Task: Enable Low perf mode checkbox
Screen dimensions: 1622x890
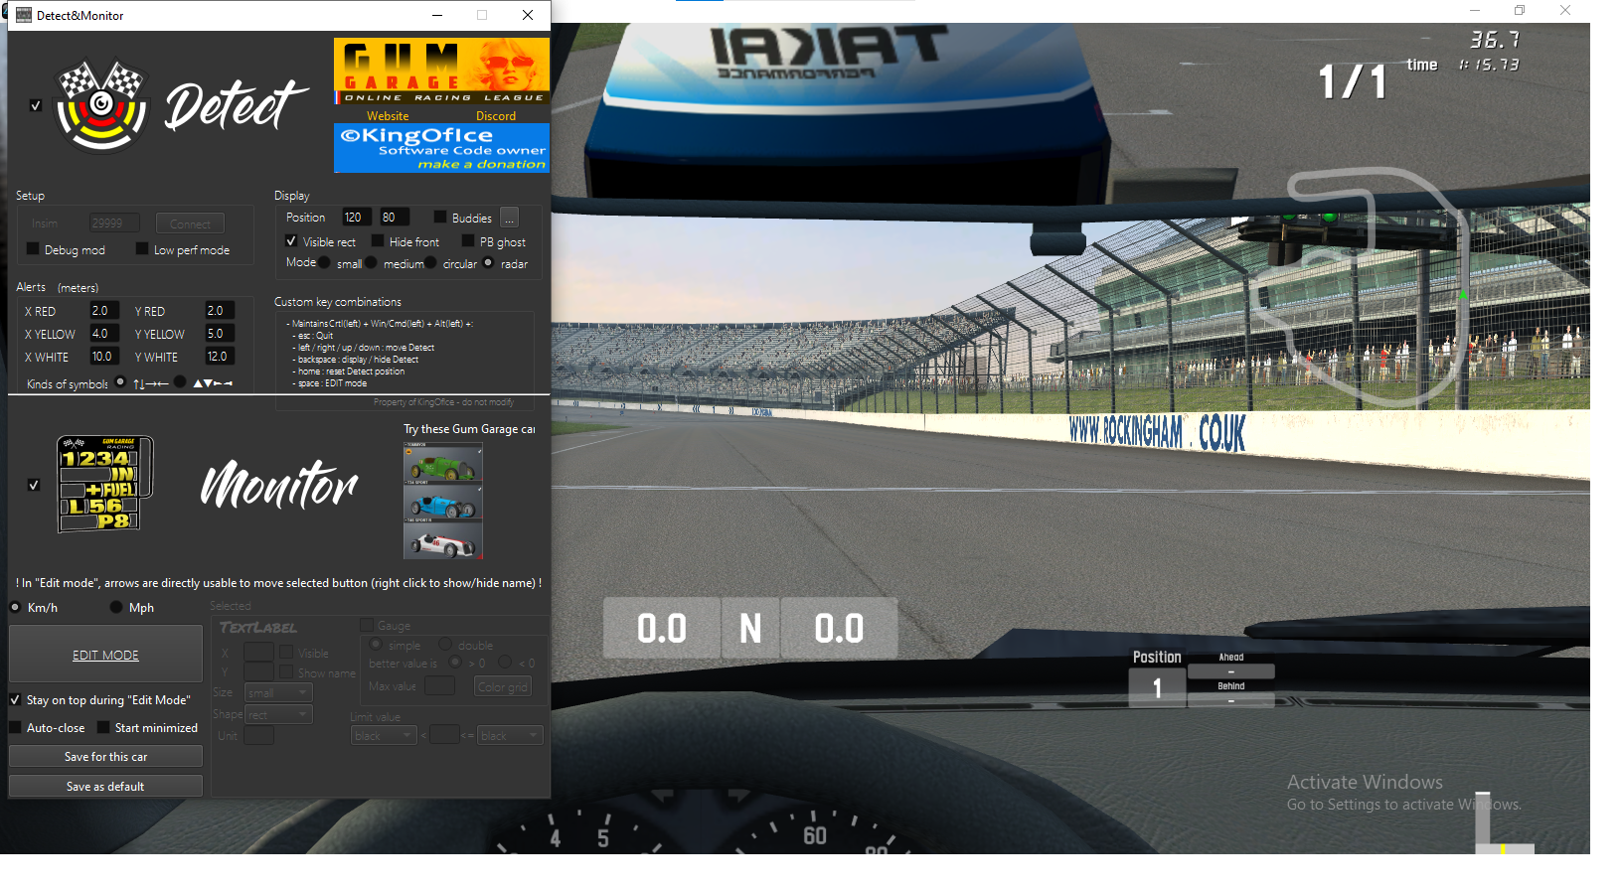Action: (x=142, y=249)
